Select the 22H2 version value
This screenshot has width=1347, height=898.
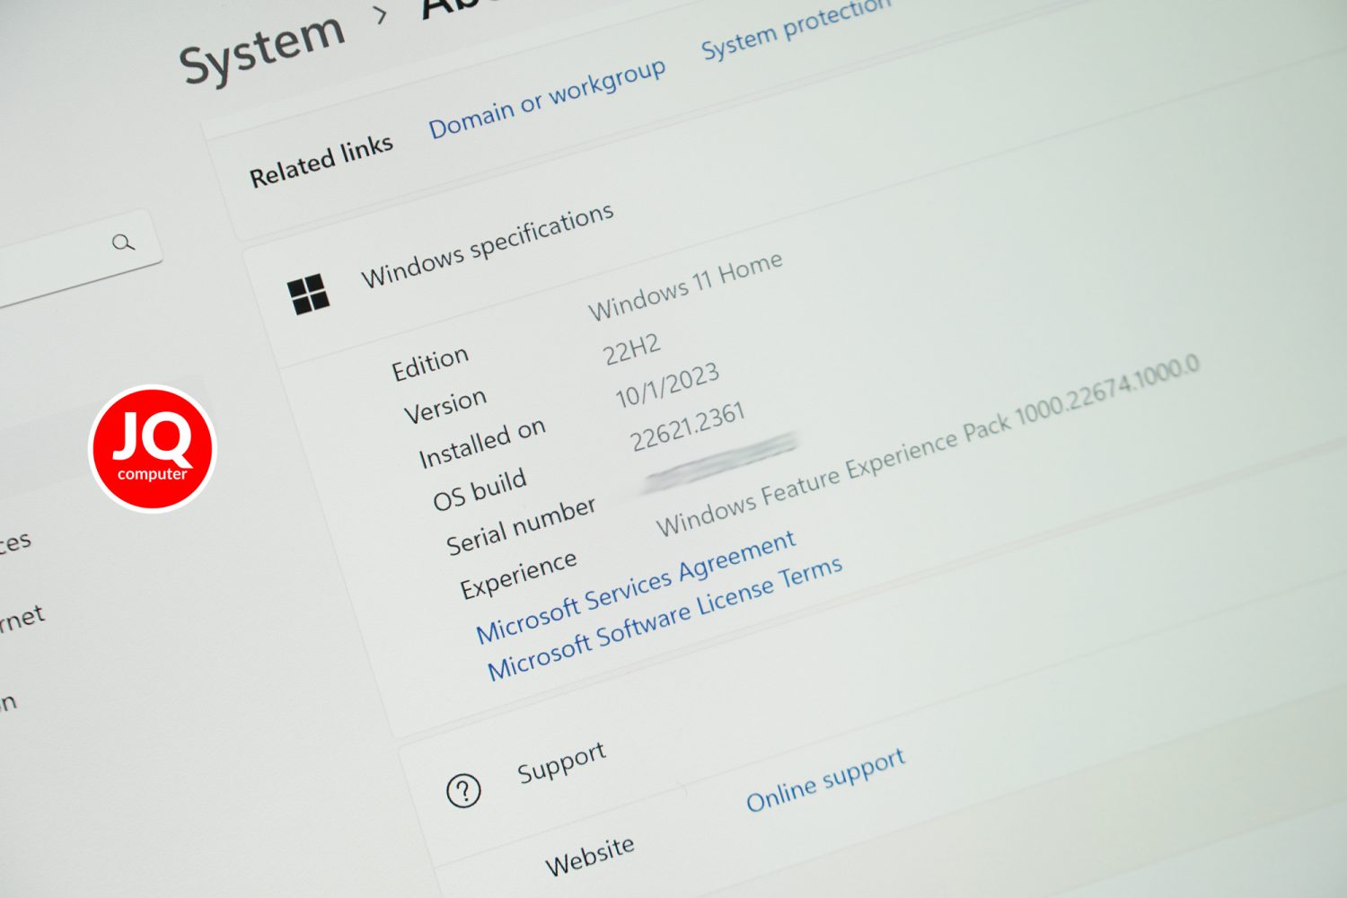[632, 349]
